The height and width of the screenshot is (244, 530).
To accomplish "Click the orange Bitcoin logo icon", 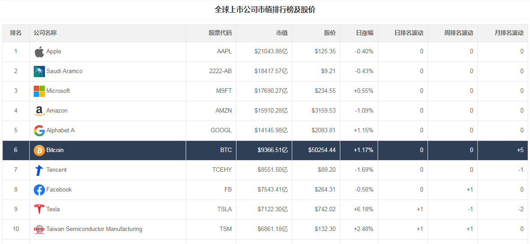I will tap(39, 150).
